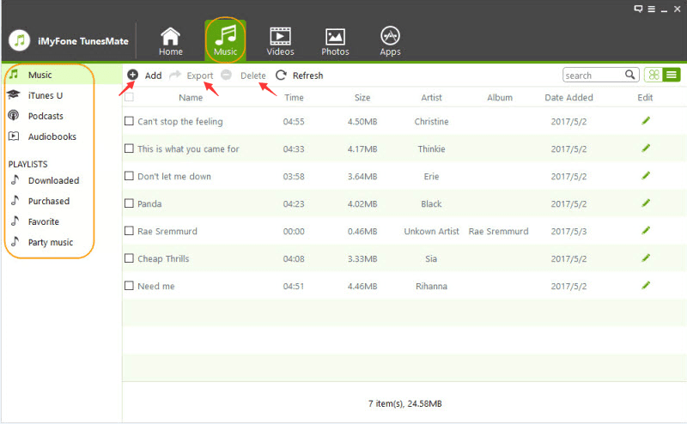Click the iMyFone TunesMate logo icon
687x424 pixels.
(x=20, y=41)
